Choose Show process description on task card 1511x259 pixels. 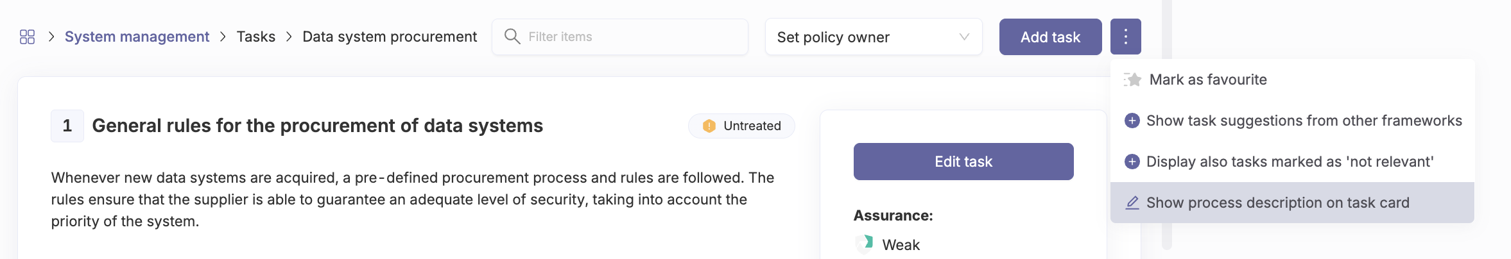(1292, 203)
